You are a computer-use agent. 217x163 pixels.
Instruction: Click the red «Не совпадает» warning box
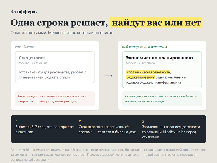55,99
